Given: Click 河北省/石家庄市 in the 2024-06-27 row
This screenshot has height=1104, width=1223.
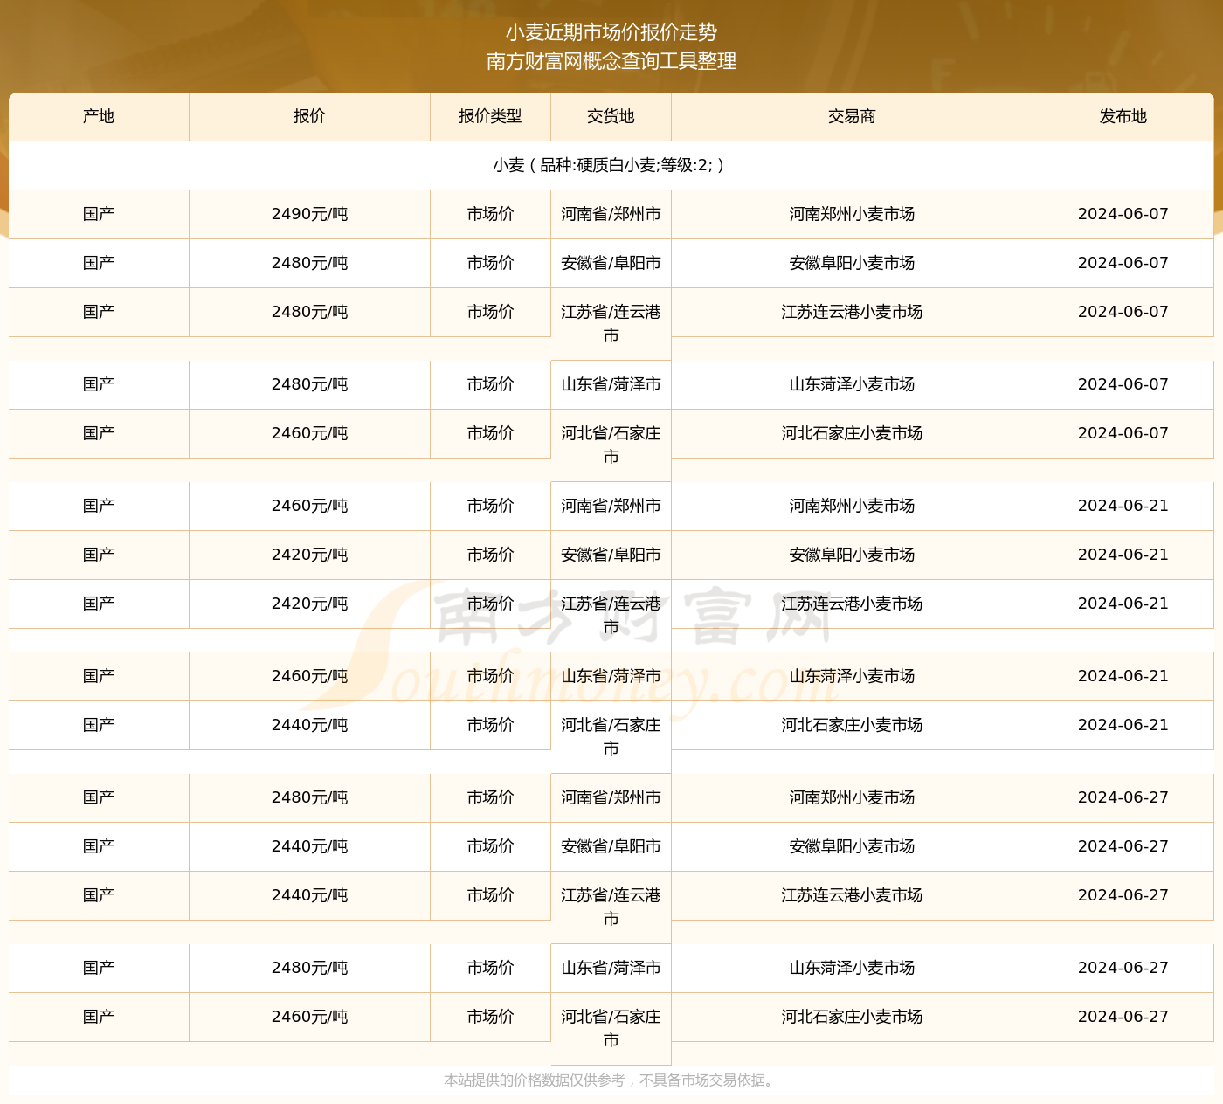Looking at the screenshot, I should (x=611, y=1028).
